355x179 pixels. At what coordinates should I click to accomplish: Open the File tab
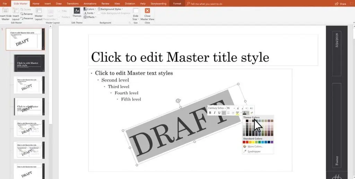(5, 3)
